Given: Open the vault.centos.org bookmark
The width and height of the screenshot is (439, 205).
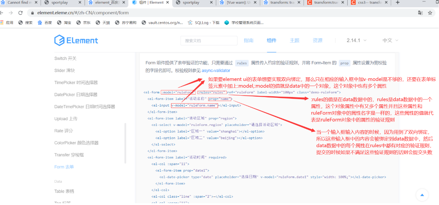Looking at the screenshot, I should point(162,23).
